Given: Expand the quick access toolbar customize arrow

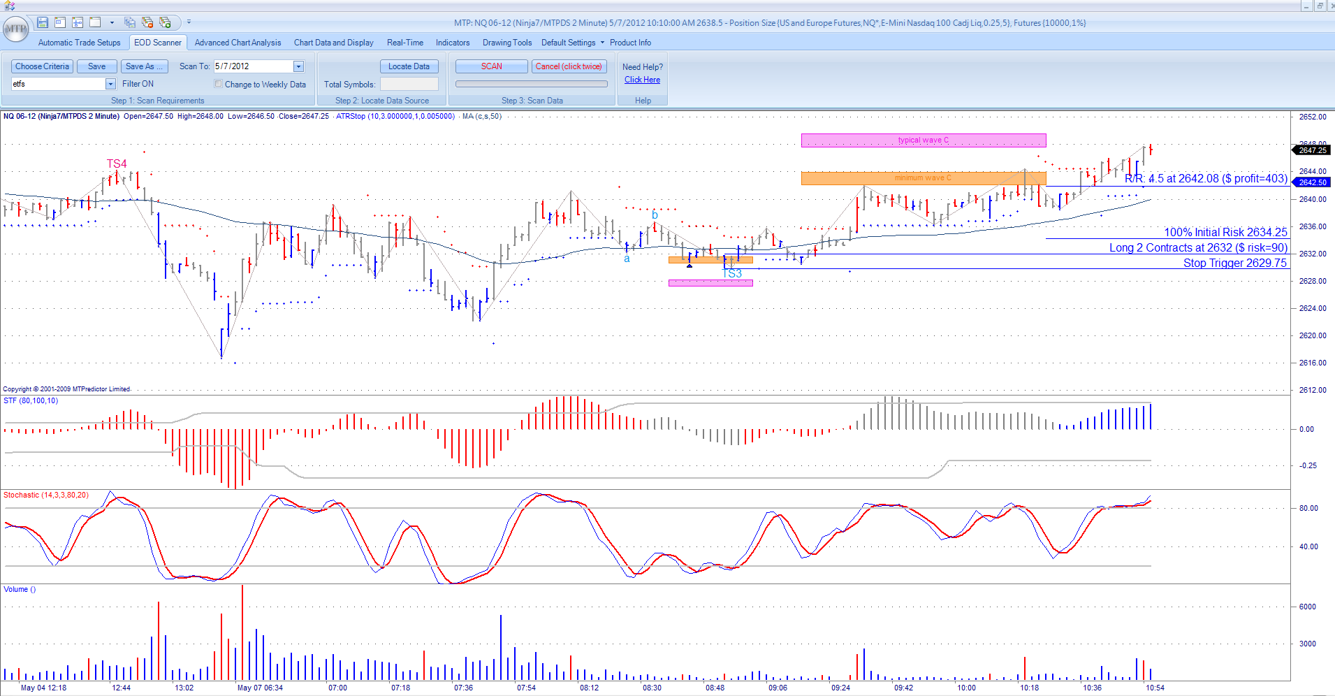Looking at the screenshot, I should pos(189,22).
